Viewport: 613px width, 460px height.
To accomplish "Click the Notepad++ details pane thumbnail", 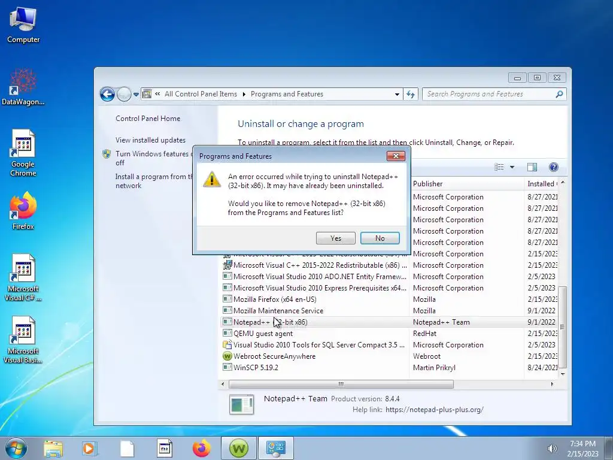I will coord(241,404).
